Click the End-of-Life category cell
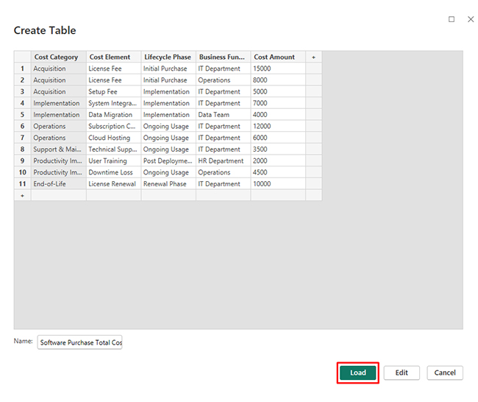This screenshot has width=478, height=402. pyautogui.click(x=58, y=184)
